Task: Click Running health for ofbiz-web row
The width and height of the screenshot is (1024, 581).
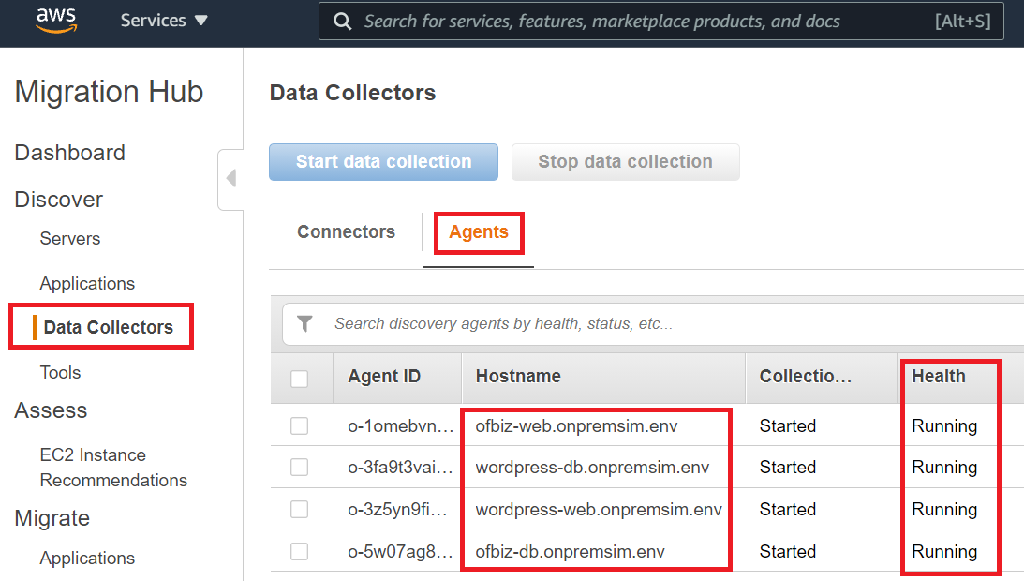Action: click(x=944, y=426)
